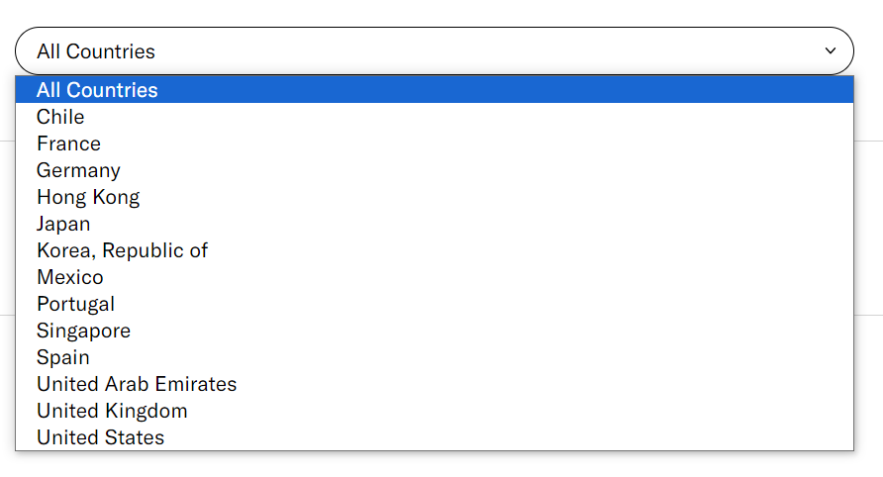Select Mexico from the dropdown

tap(69, 277)
